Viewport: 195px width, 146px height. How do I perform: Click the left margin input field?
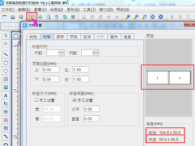(x=81, y=70)
